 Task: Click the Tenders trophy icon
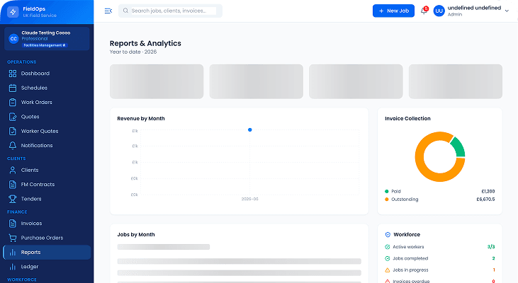pos(13,199)
